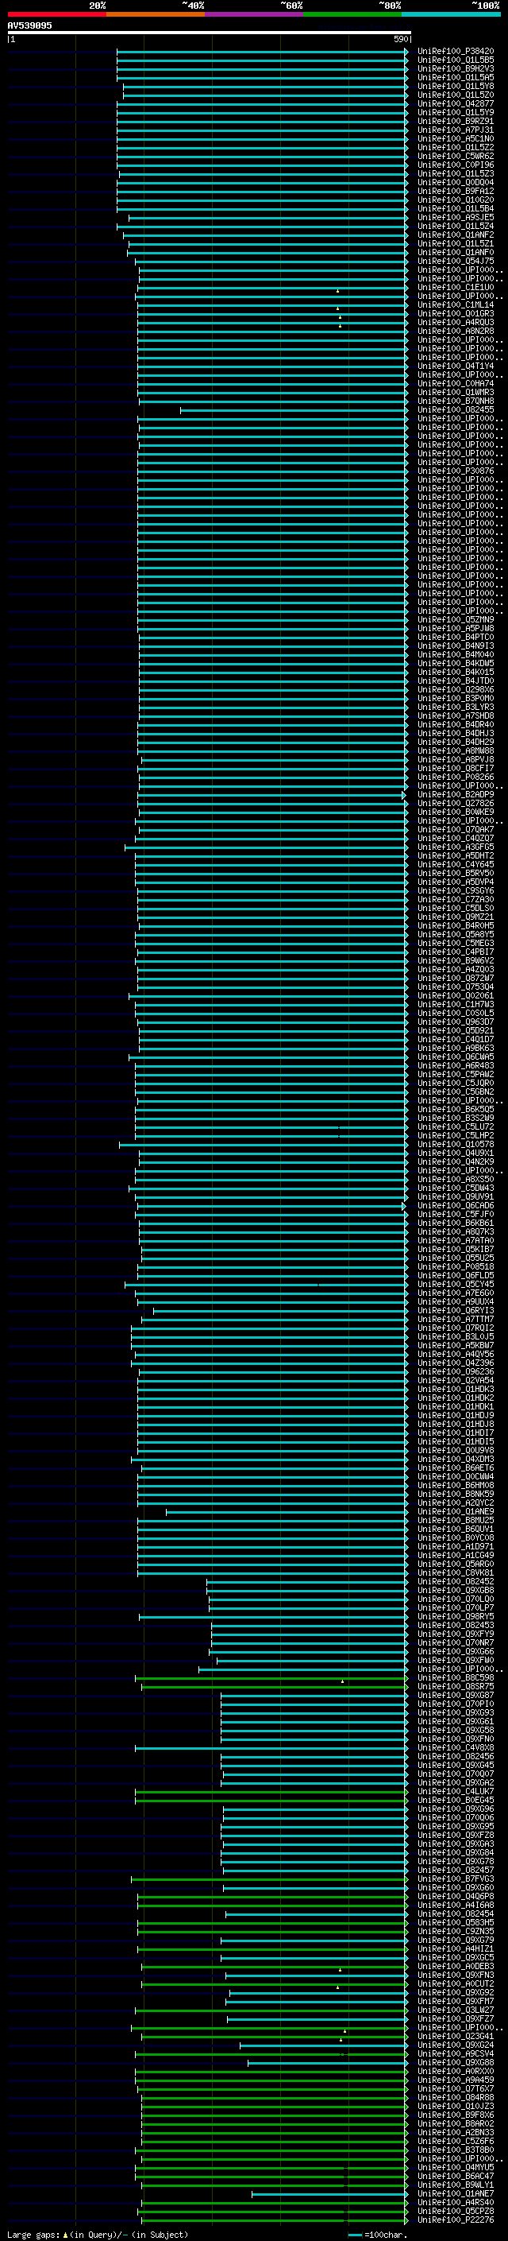The height and width of the screenshot is (2241, 508).
Task: Click the UniRef100_Q10G20 label
Action: pyautogui.click(x=455, y=200)
